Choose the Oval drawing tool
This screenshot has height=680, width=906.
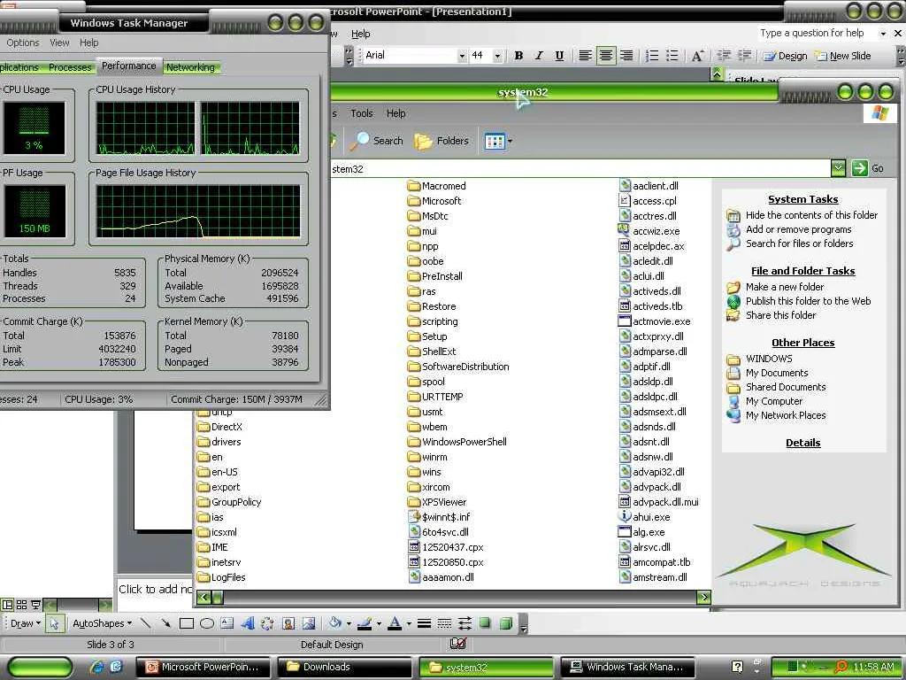207,623
